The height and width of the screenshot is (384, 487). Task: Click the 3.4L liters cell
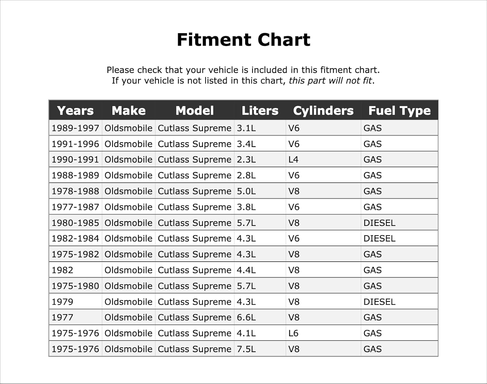246,144
